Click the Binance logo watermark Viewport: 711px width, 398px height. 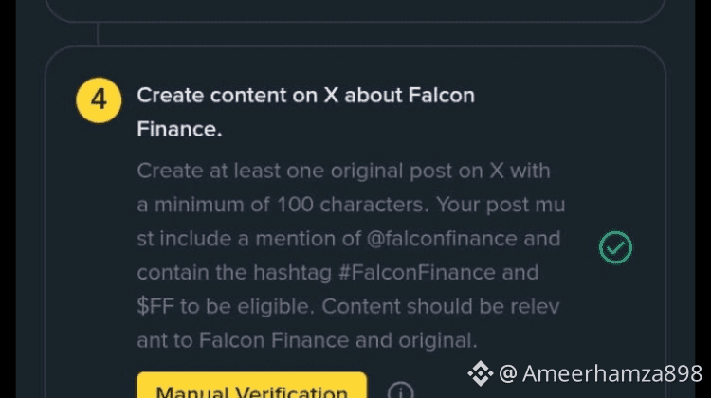coord(481,373)
